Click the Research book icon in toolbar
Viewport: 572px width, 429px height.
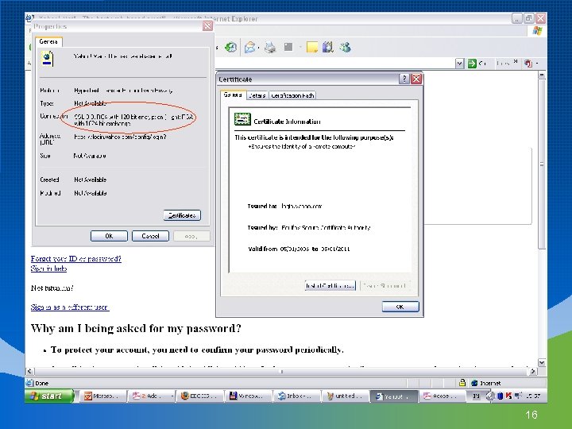pos(328,47)
